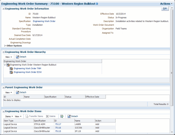Click the scrollbar up arrow

pyautogui.click(x=172, y=8)
